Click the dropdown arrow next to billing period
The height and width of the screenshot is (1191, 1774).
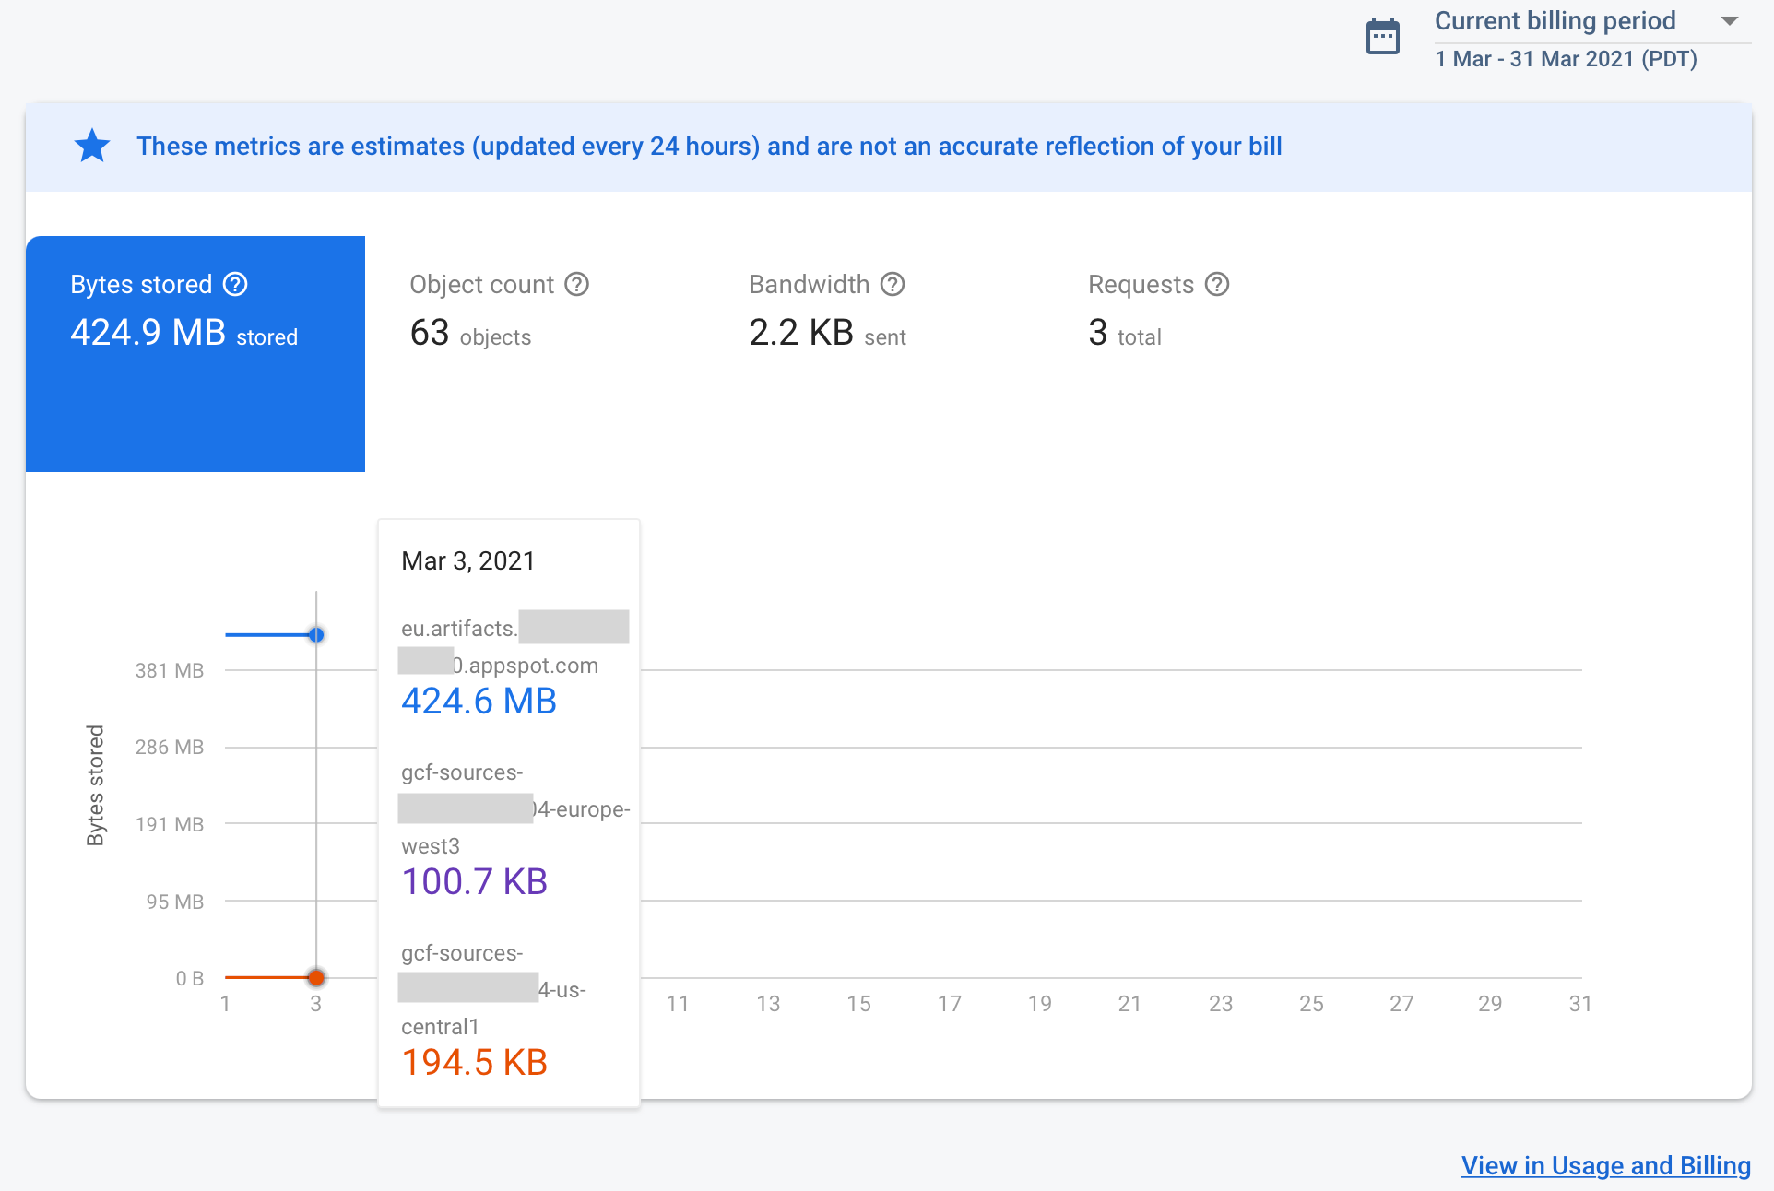pos(1730,21)
